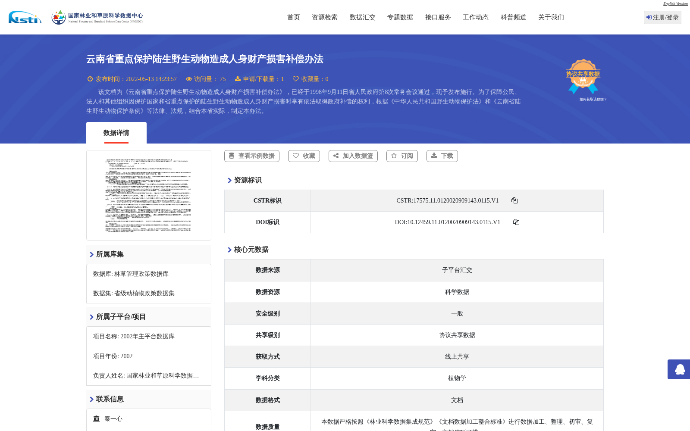Click the 数据来源 label cell
Viewport: 690px width, 431px height.
pyautogui.click(x=267, y=270)
